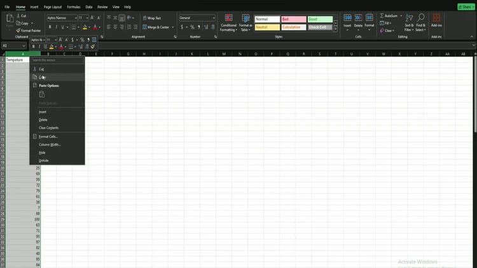
Task: Choose Hide in the context menu
Action: 57,152
